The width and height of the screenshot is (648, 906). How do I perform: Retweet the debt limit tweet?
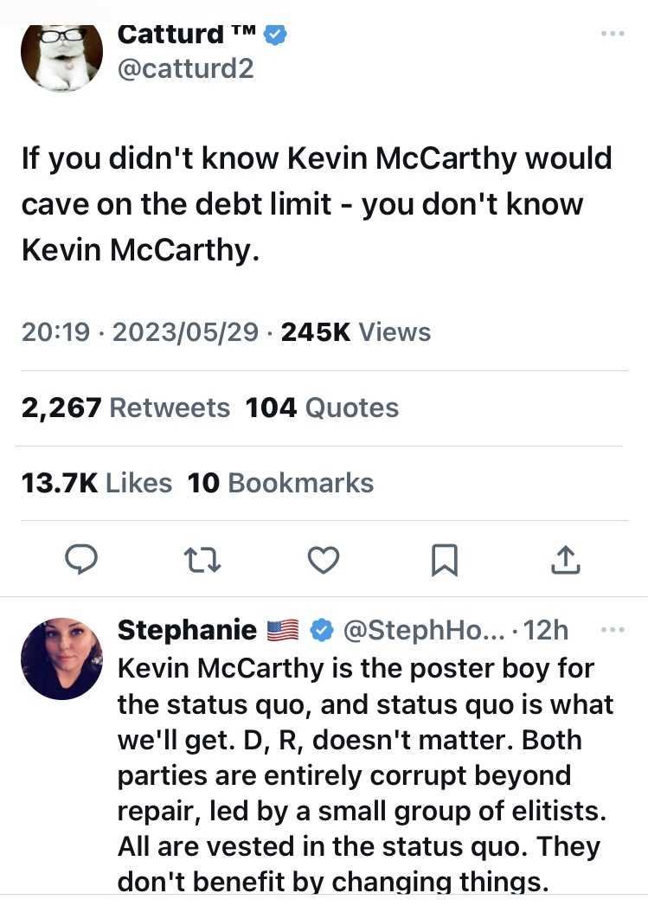(x=203, y=561)
